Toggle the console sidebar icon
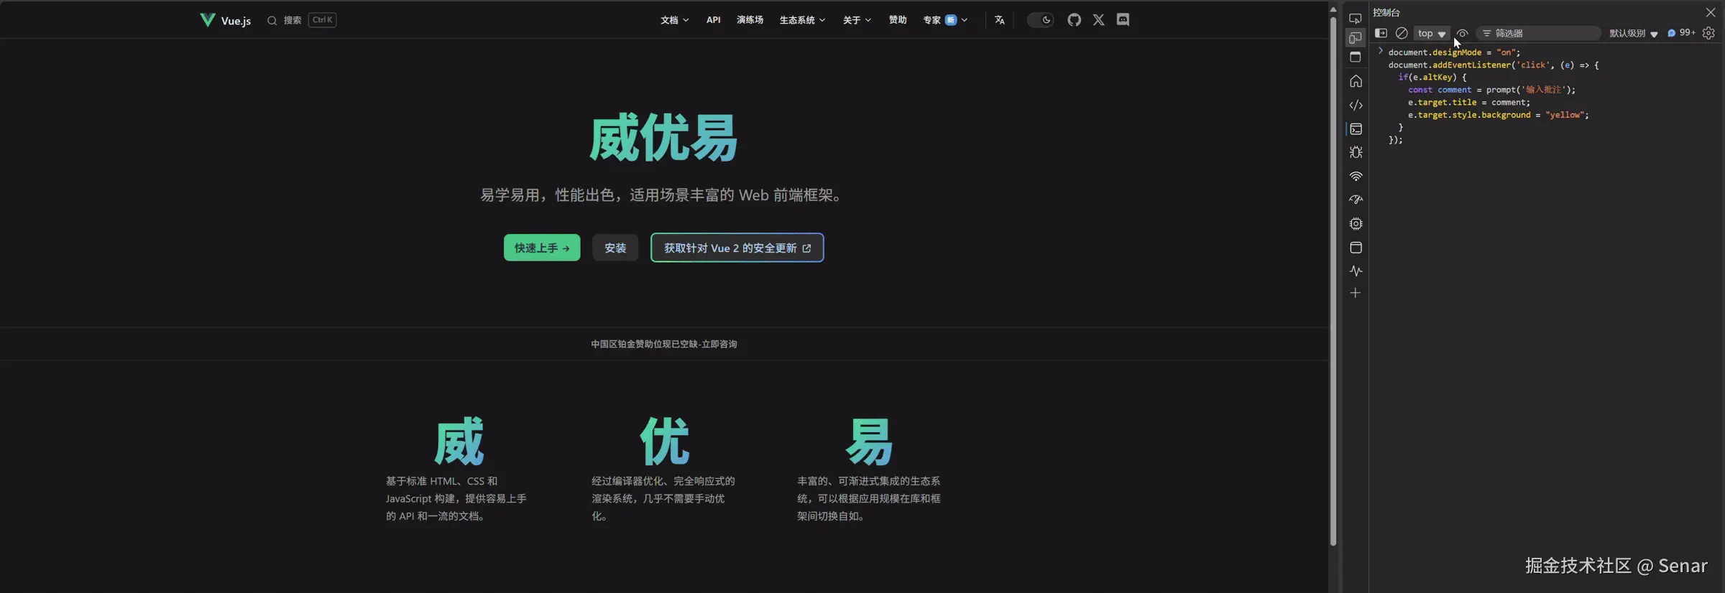Image resolution: width=1725 pixels, height=593 pixels. pyautogui.click(x=1381, y=33)
